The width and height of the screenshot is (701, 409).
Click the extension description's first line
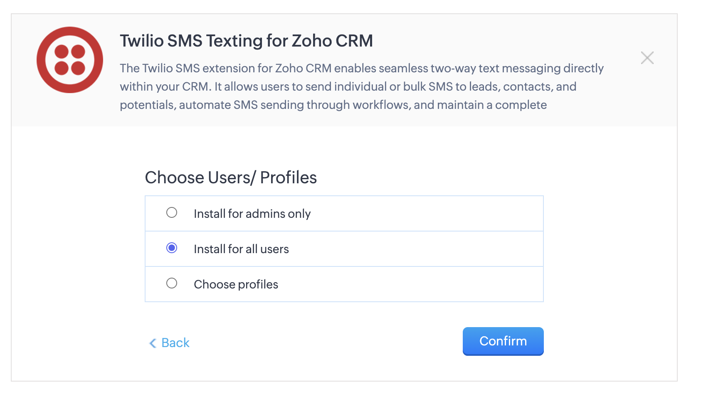pos(361,68)
